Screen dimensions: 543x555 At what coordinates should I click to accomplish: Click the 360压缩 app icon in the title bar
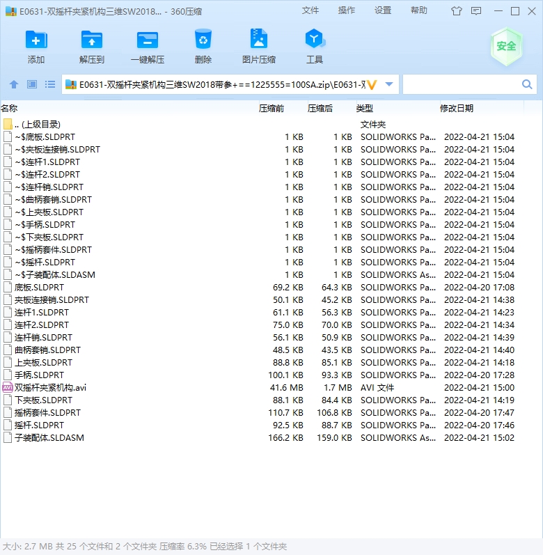pyautogui.click(x=11, y=11)
